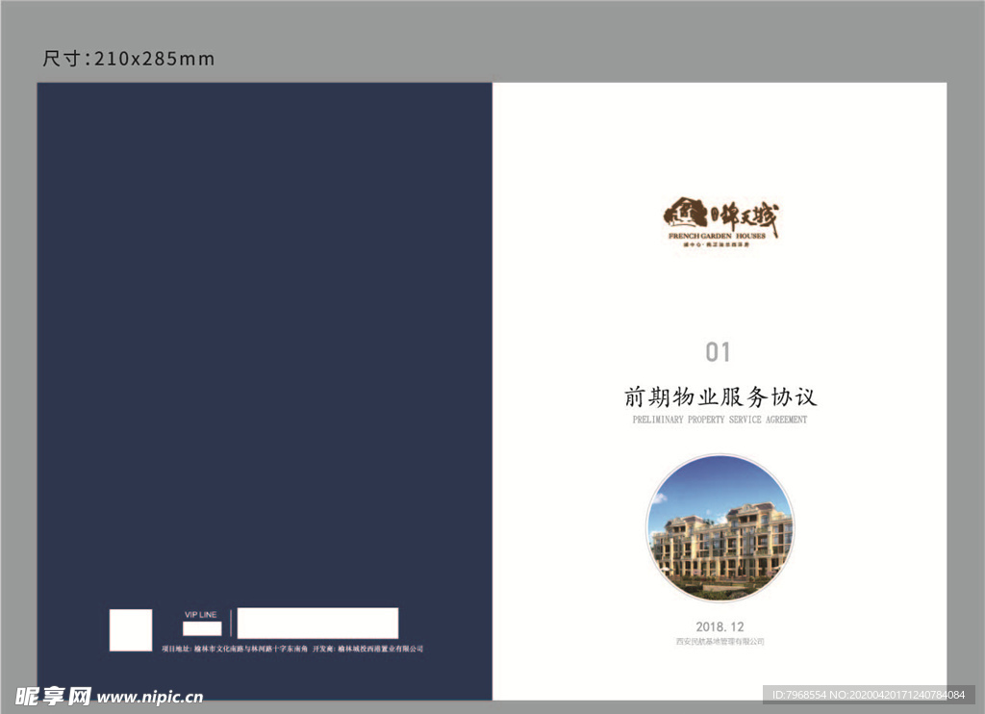Click the small white box under VIP LINE
The image size is (985, 714).
tap(202, 628)
